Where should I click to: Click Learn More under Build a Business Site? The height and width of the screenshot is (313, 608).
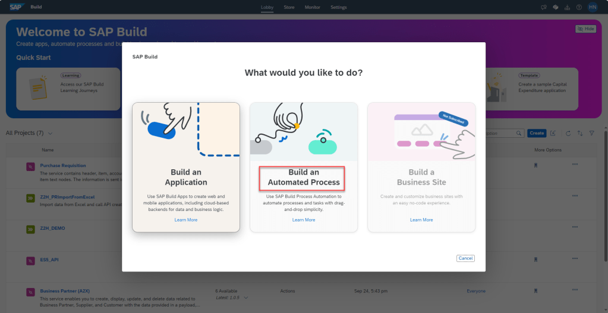tap(421, 220)
